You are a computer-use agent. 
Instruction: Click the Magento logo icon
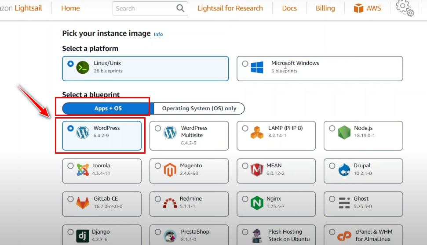pyautogui.click(x=170, y=169)
